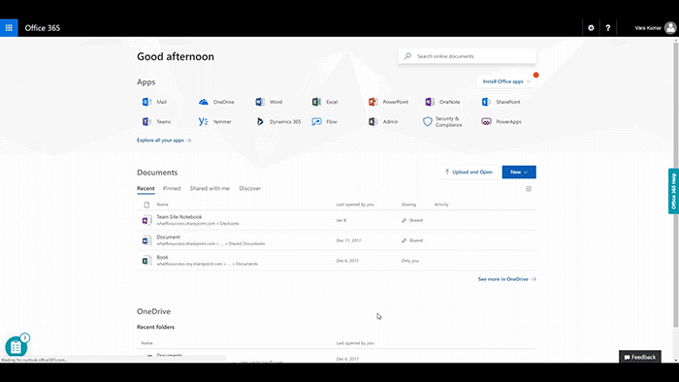Switch the document list layout view icon
Viewport: 679px width, 382px height.
pyautogui.click(x=529, y=189)
